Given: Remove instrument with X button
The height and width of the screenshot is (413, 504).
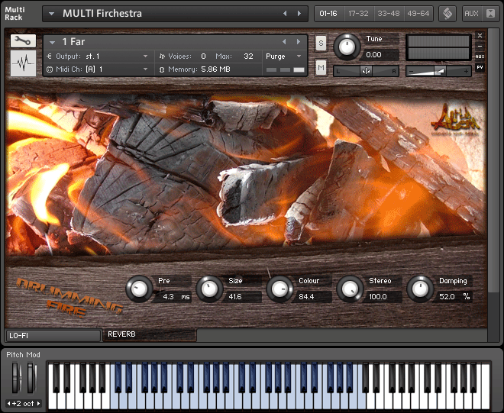Looking at the screenshot, I should (x=480, y=35).
